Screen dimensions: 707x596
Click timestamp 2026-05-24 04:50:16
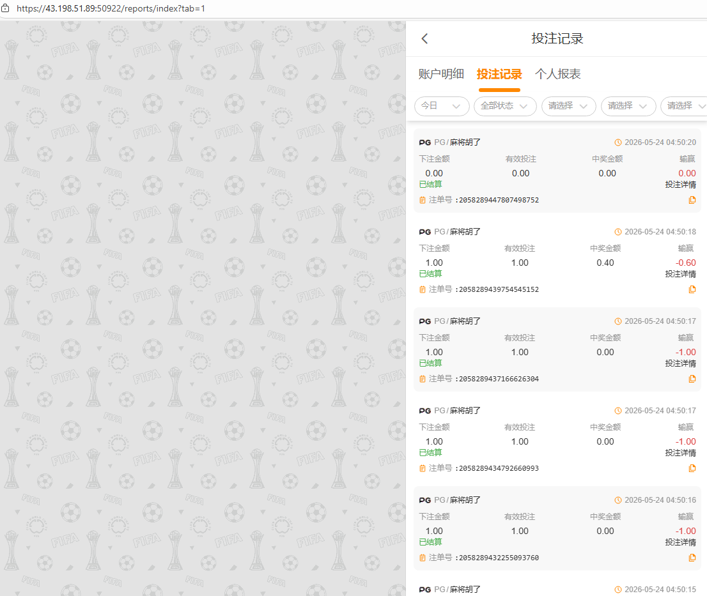660,500
